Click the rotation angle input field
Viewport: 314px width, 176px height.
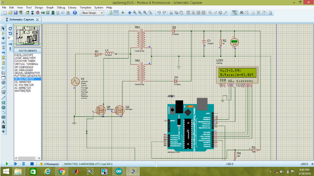point(10,38)
